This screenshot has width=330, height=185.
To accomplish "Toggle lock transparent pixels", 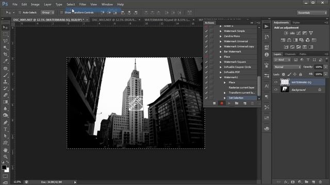I will 284,74.
